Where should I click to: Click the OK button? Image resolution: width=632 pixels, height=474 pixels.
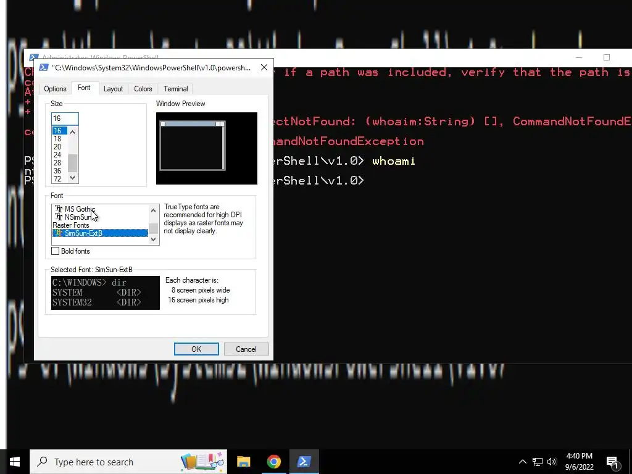pos(196,349)
